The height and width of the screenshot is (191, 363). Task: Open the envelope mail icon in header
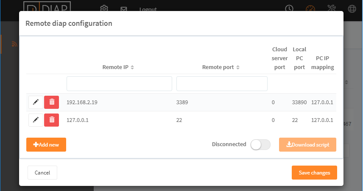coord(124,9)
